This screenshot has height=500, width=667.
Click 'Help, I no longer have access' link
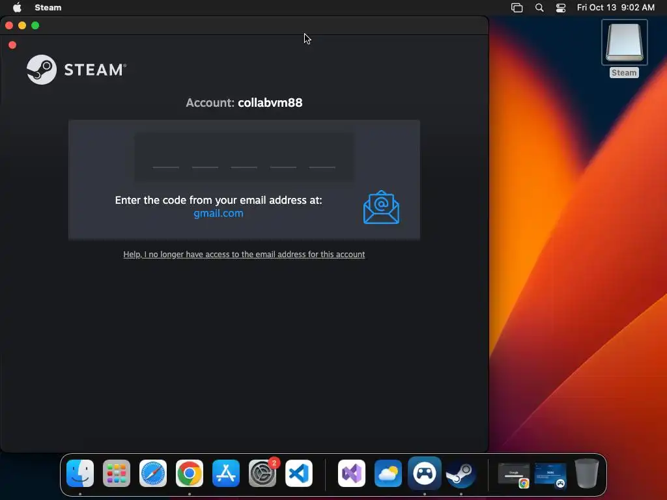click(x=244, y=255)
